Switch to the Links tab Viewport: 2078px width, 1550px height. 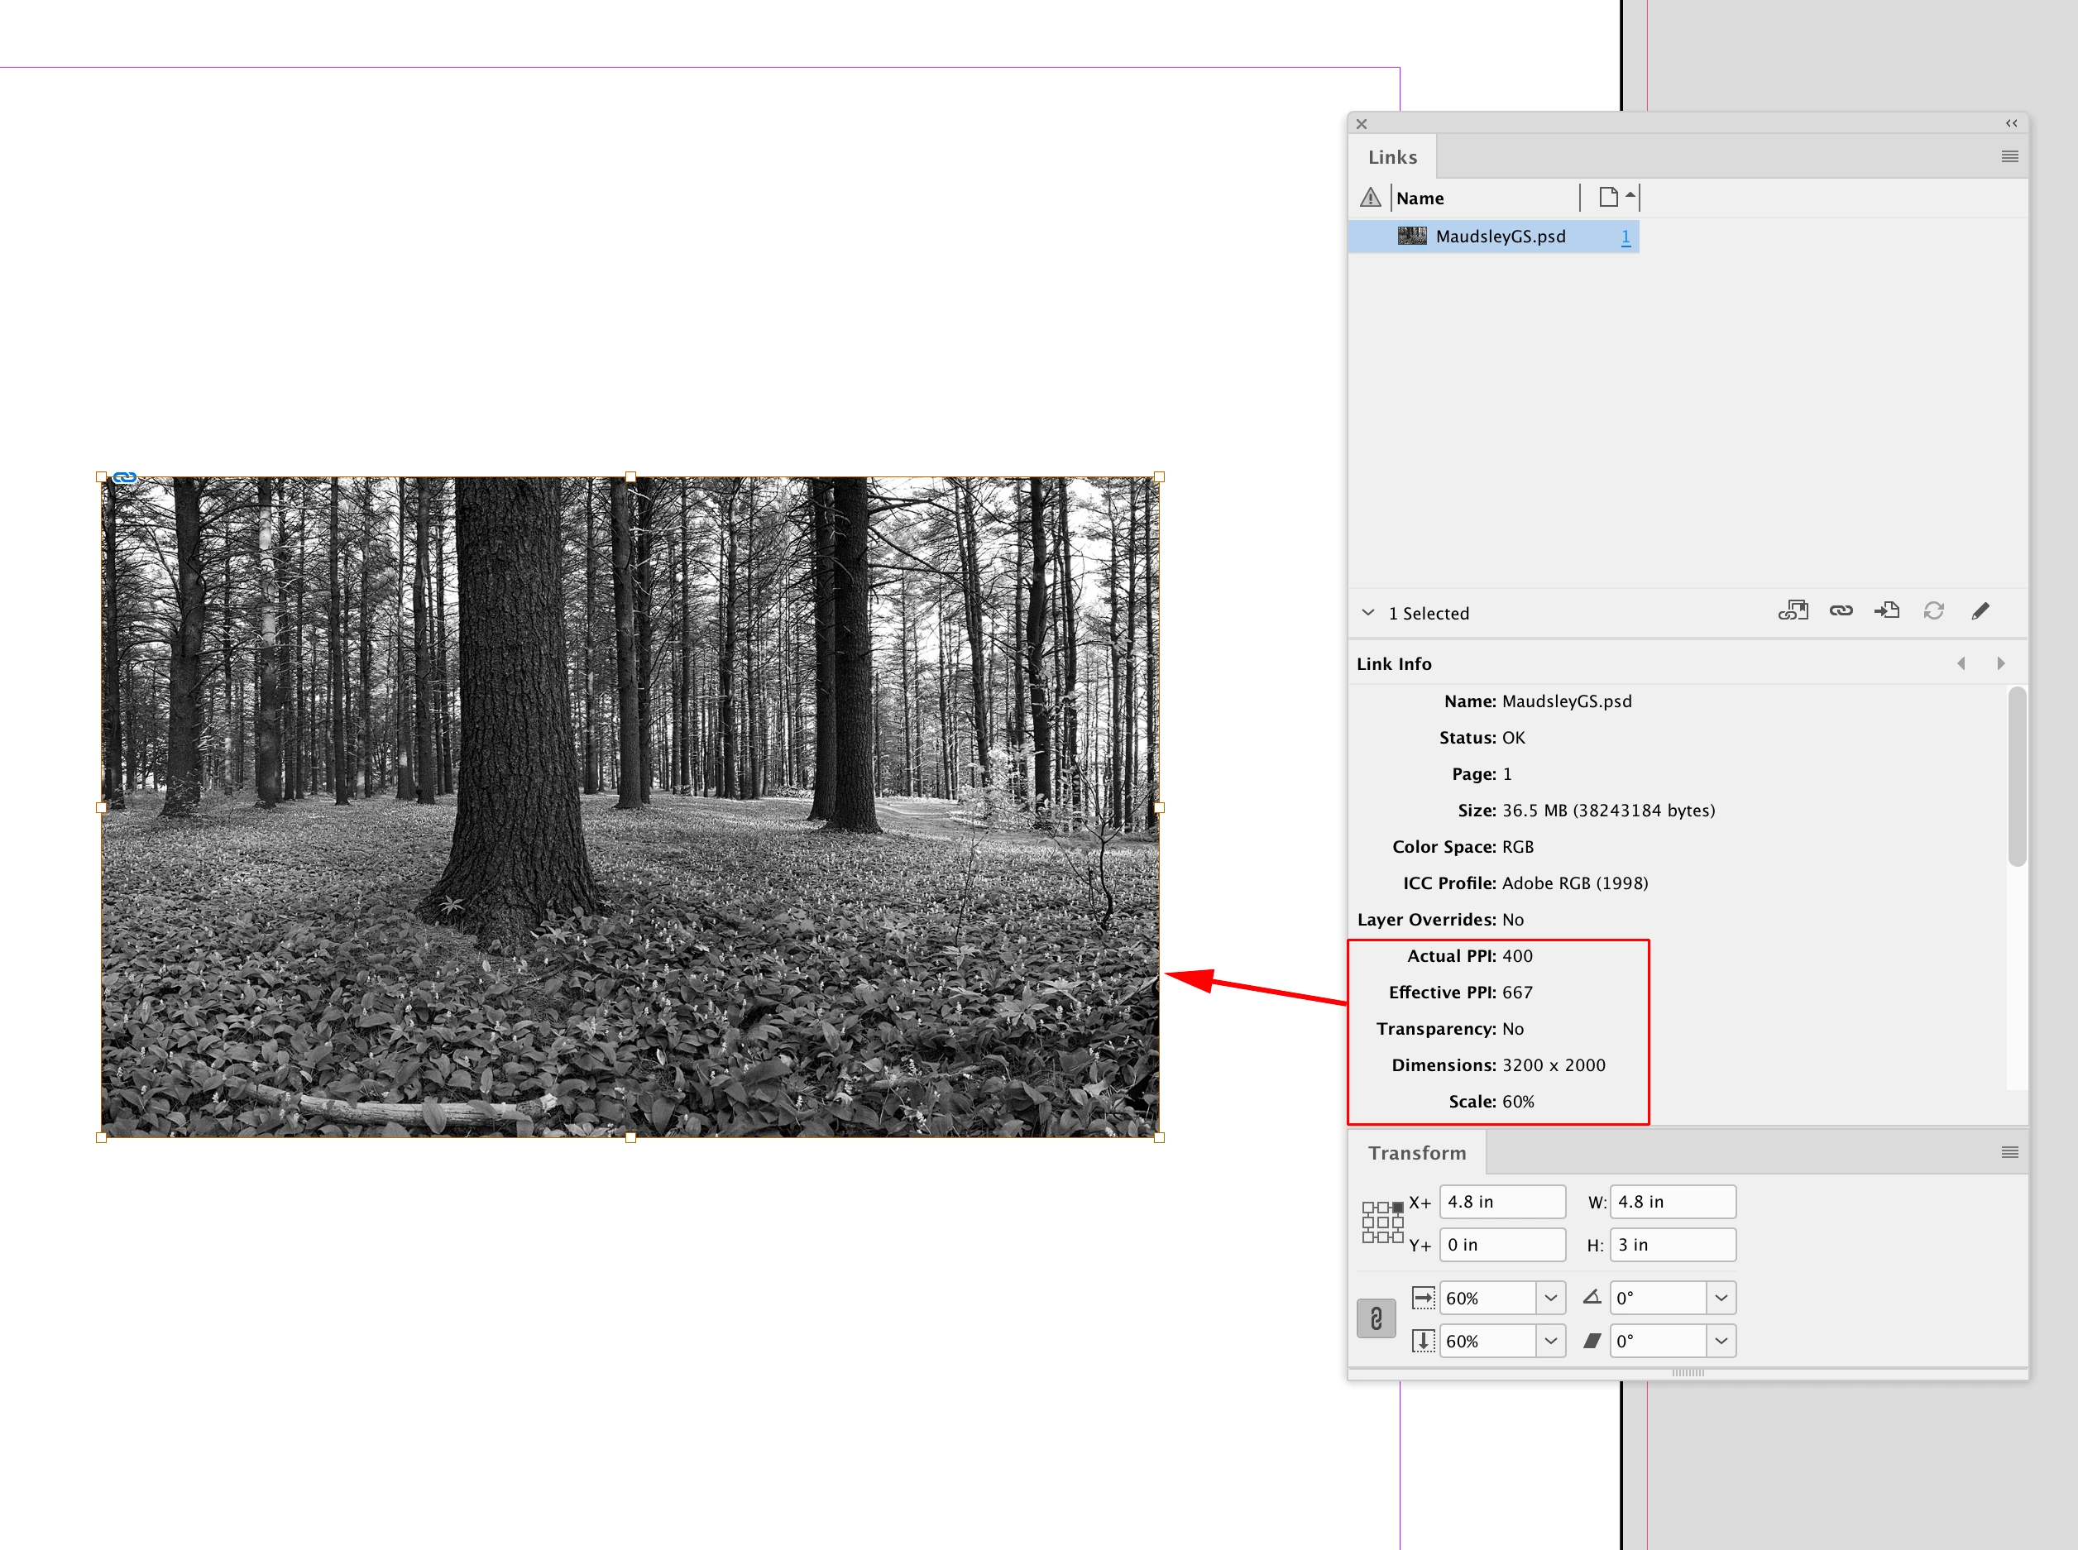pos(1392,158)
